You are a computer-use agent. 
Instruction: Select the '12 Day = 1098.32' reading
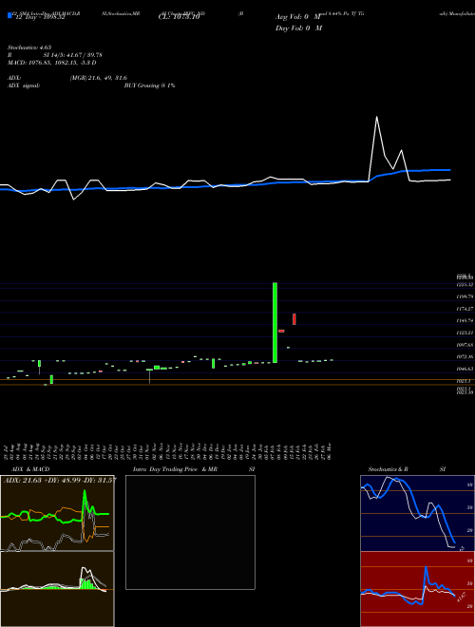click(40, 17)
